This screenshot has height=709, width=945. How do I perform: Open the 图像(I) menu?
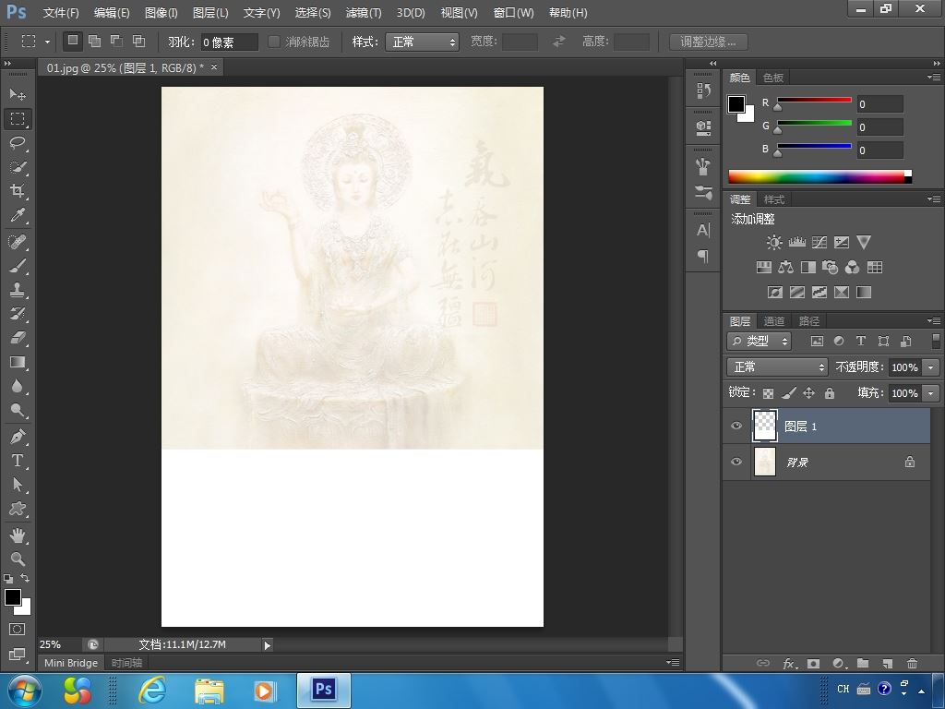point(161,13)
